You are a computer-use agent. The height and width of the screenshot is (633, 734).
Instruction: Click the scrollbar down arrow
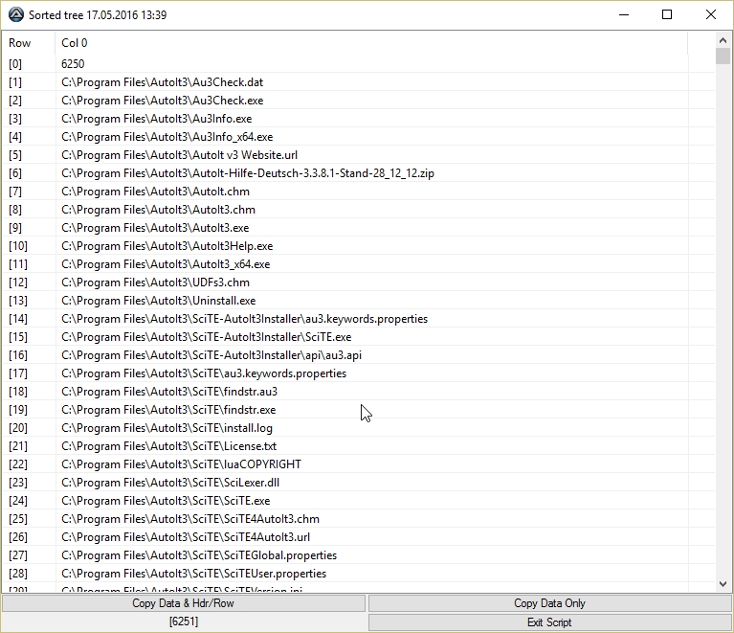723,583
